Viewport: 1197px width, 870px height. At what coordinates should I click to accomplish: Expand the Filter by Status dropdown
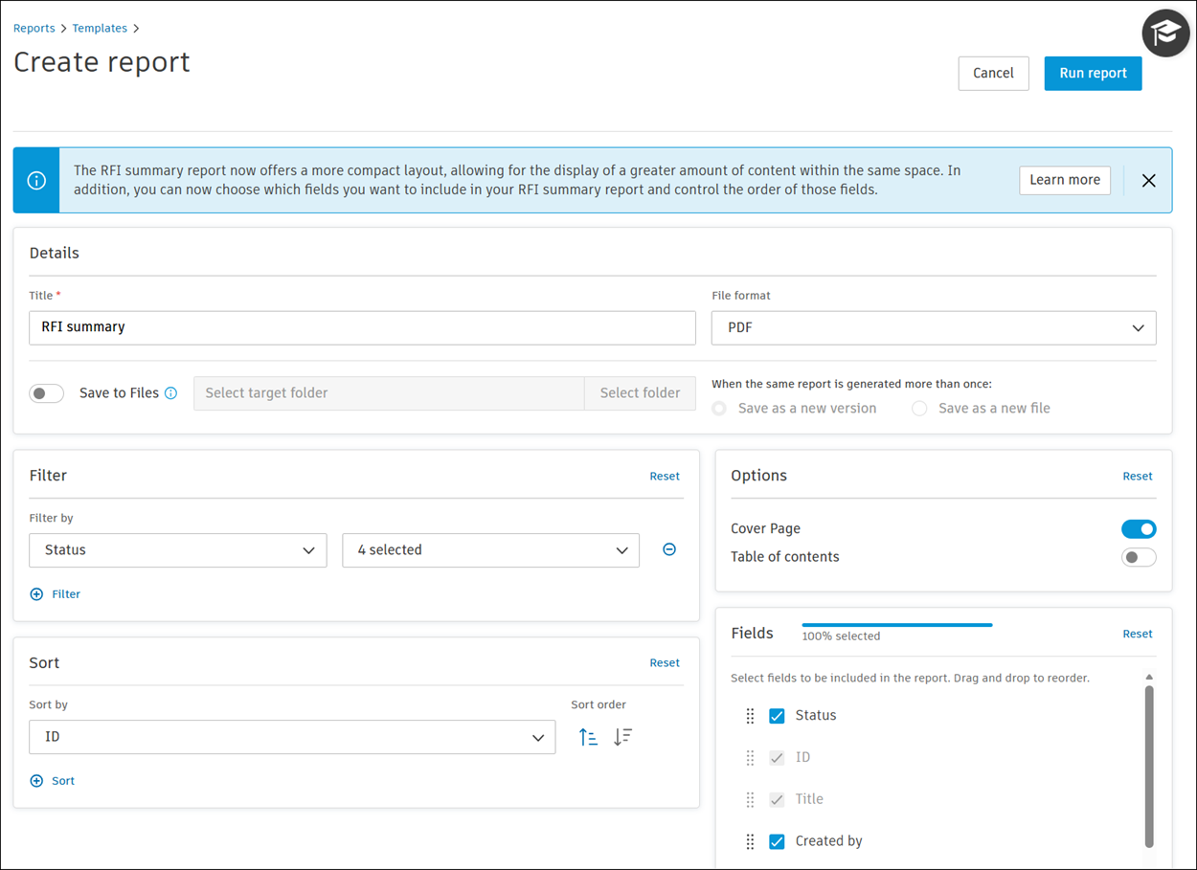point(178,550)
